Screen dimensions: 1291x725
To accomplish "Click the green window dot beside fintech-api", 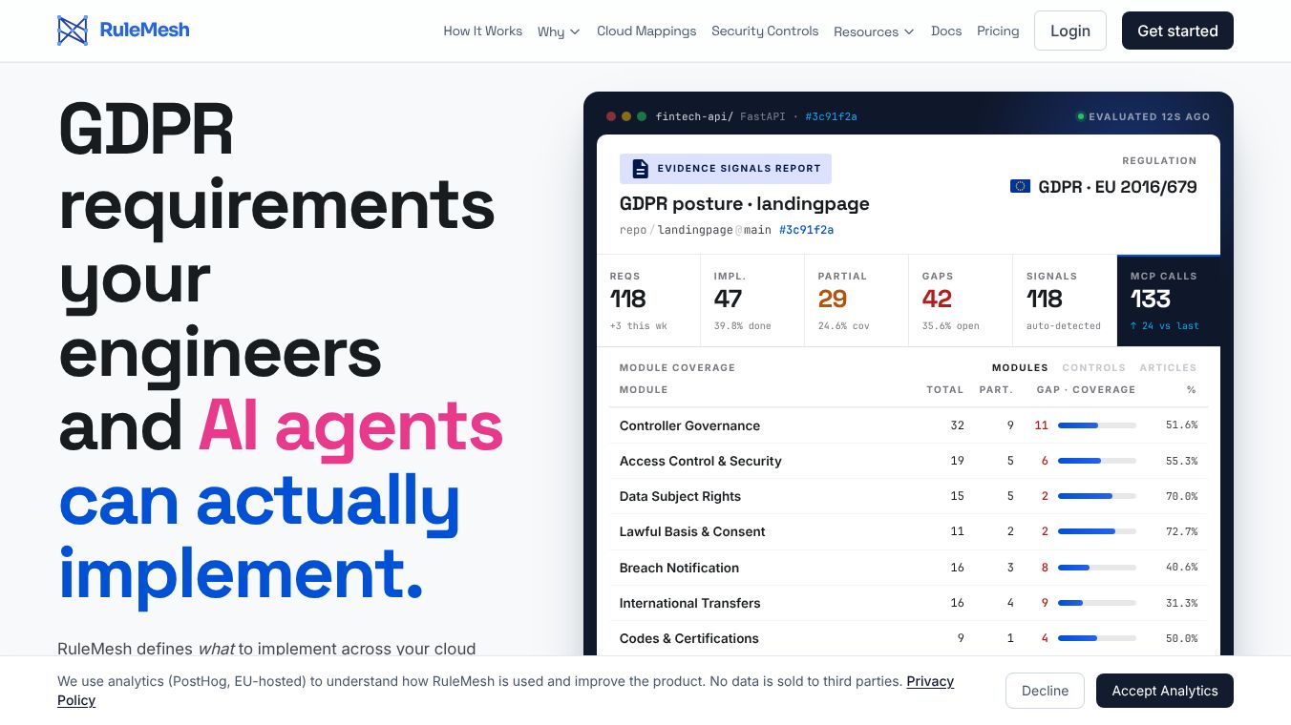I will tap(642, 116).
